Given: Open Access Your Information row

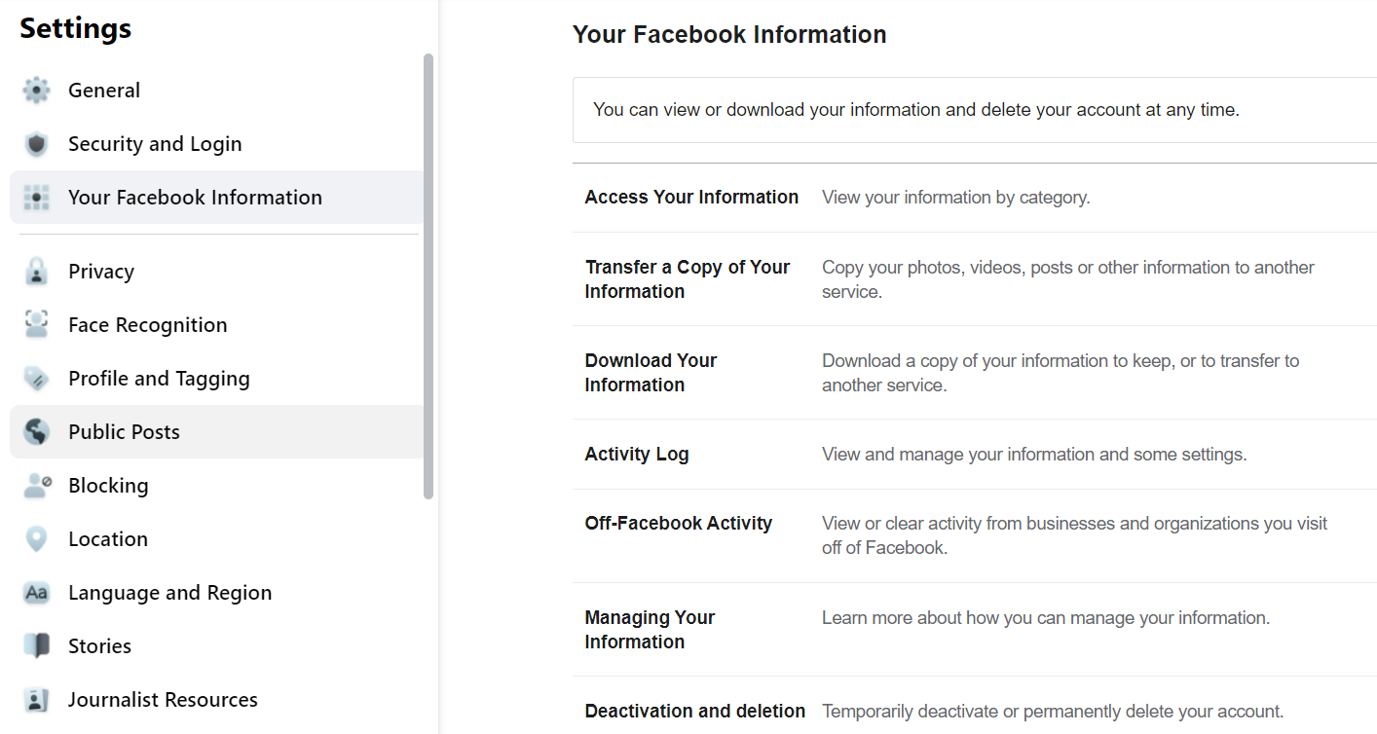Looking at the screenshot, I should click(975, 198).
